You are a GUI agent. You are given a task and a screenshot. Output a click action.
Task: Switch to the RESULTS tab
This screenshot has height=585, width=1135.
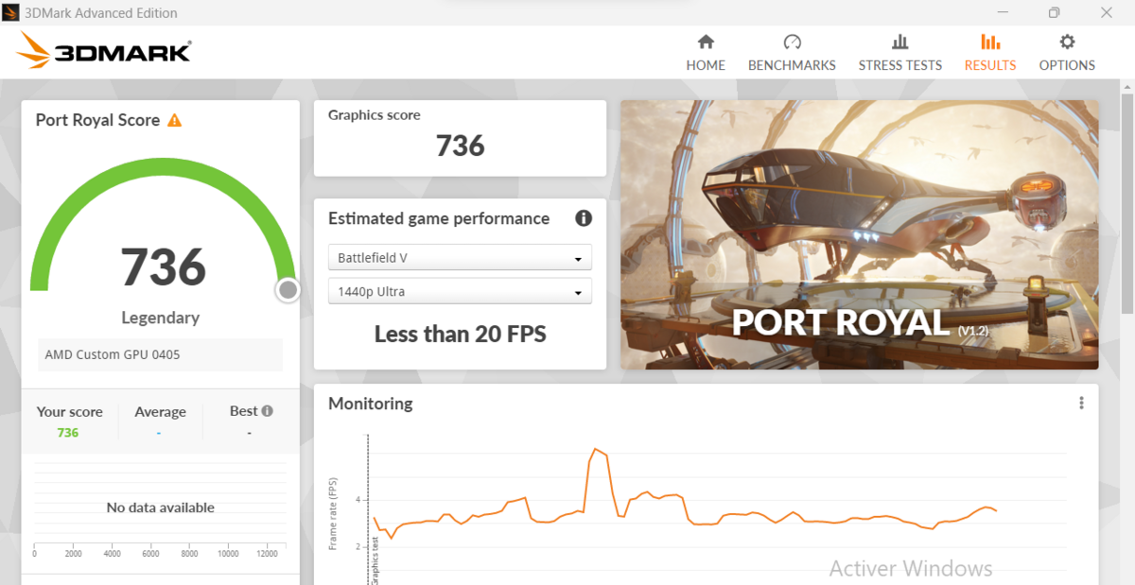pyautogui.click(x=990, y=53)
